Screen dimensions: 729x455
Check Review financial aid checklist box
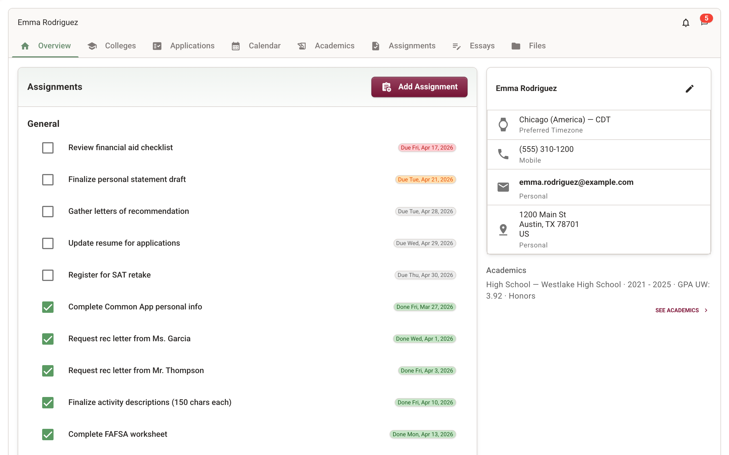48,148
